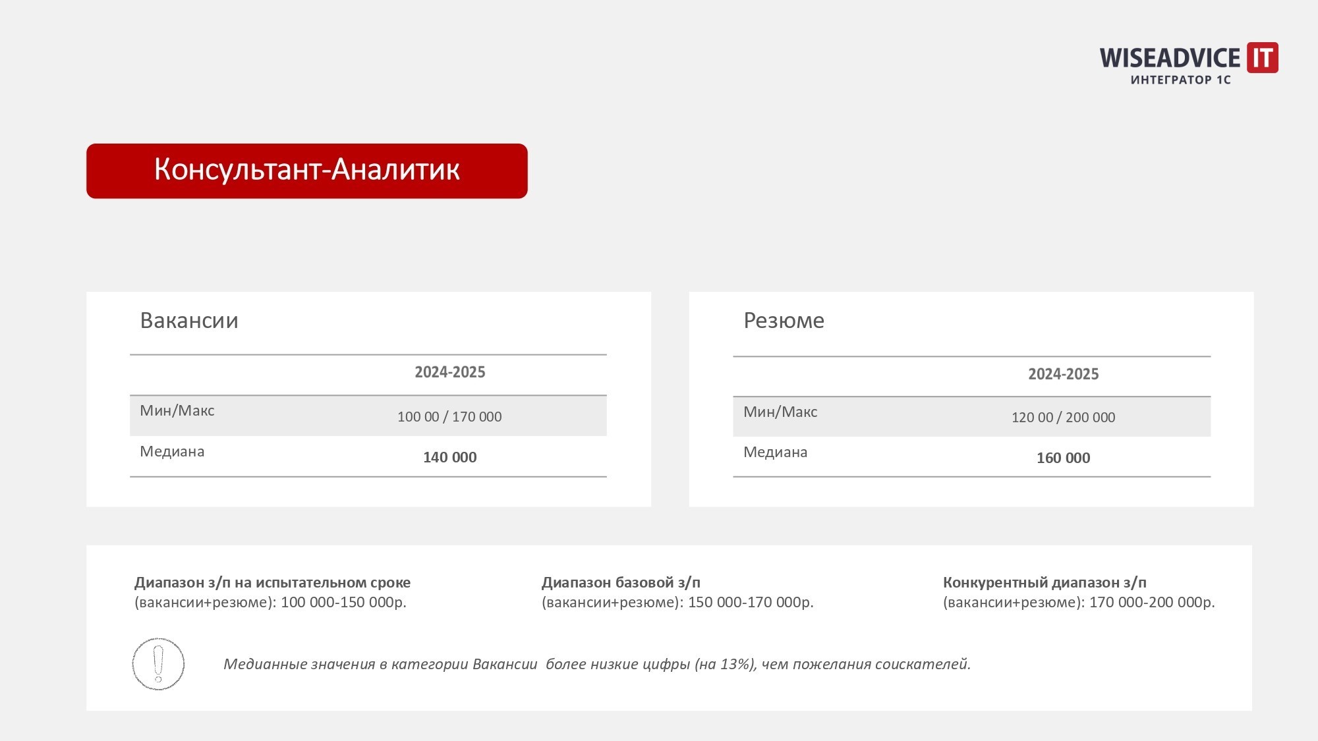Select the Диапазон з/п на испытательном сроке heading
Screen dimensions: 1318x741
click(x=272, y=583)
